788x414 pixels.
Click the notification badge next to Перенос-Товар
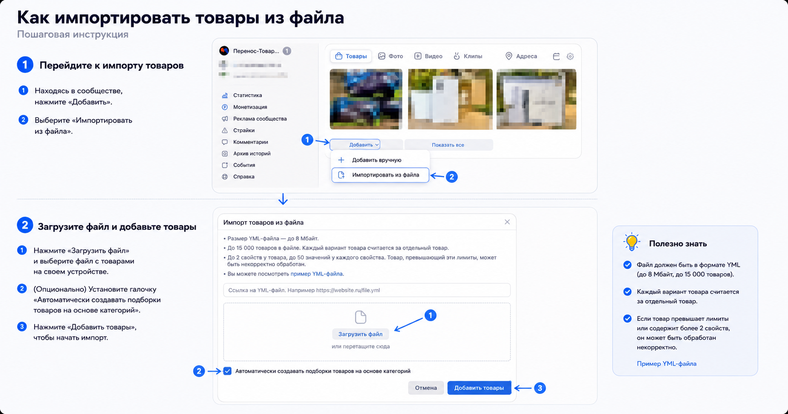[287, 51]
